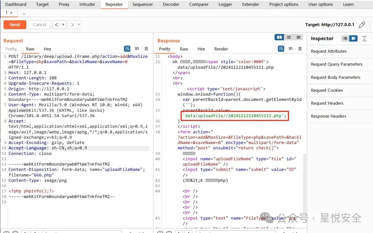Switch to the Intruder tab
The height and width of the screenshot is (233, 373).
[x=87, y=4]
